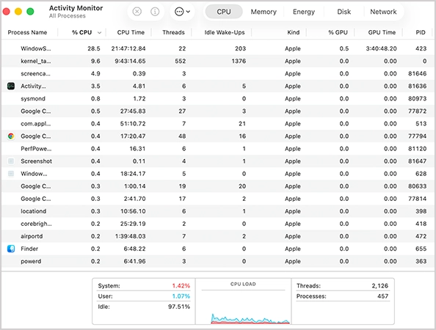Switch to the Memory tab
The image size is (436, 330).
point(264,12)
